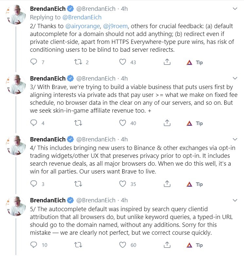Retweet the 3/ With Brave tweet
This screenshot has width=244, height=256.
[x=78, y=123]
